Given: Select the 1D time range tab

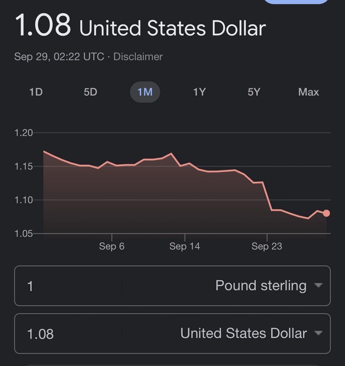Looking at the screenshot, I should (36, 92).
